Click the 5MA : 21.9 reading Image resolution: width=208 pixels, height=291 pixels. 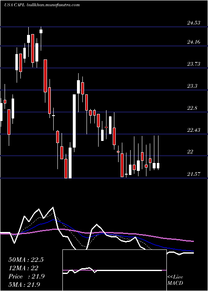tap(25, 284)
